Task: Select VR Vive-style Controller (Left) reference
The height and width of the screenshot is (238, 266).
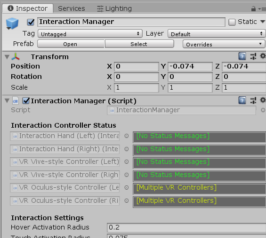Action: pos(65,161)
